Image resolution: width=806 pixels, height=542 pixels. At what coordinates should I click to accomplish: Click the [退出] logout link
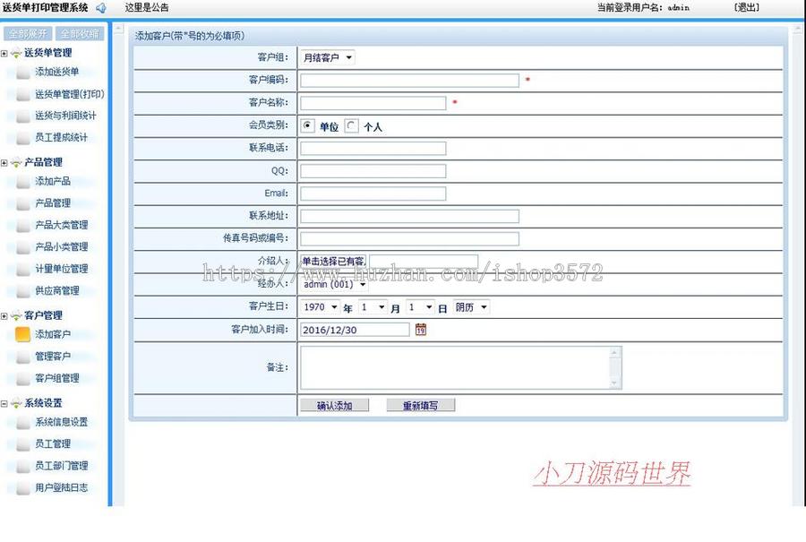(748, 8)
